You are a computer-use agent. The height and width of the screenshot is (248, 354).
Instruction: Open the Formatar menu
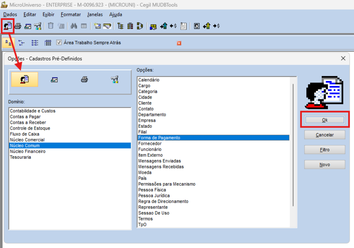71,15
